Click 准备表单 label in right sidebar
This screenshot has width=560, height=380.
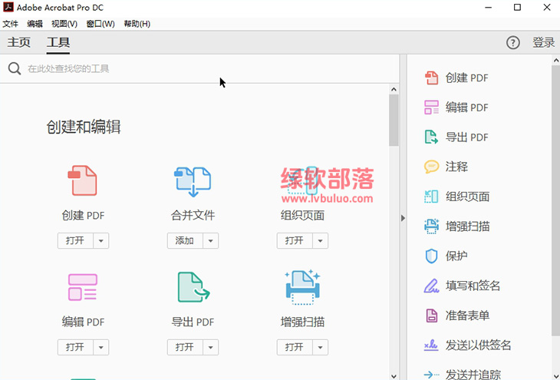pos(467,316)
